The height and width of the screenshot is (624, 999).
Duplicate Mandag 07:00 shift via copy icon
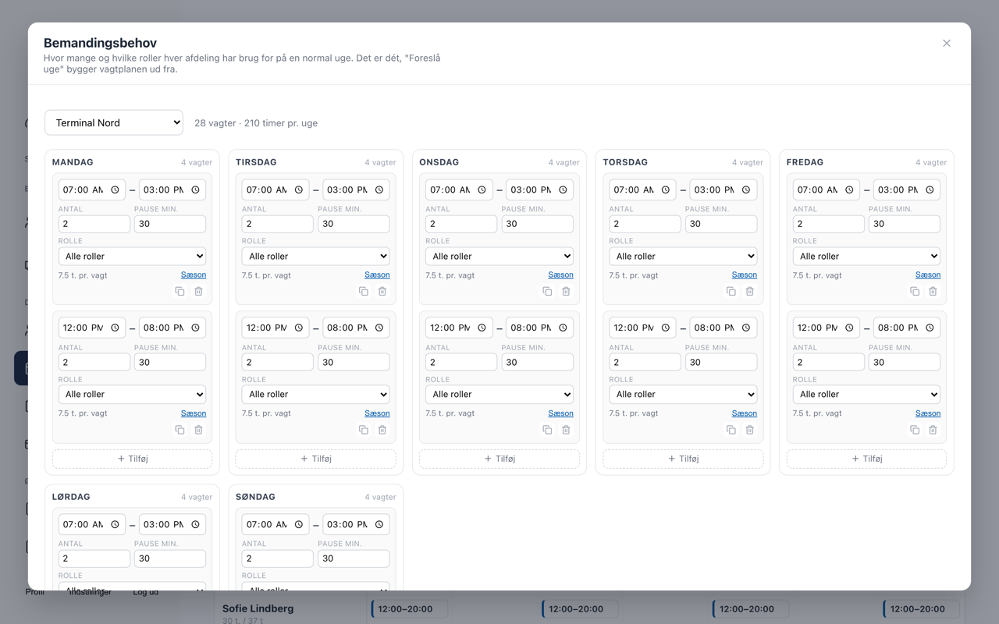tap(180, 291)
